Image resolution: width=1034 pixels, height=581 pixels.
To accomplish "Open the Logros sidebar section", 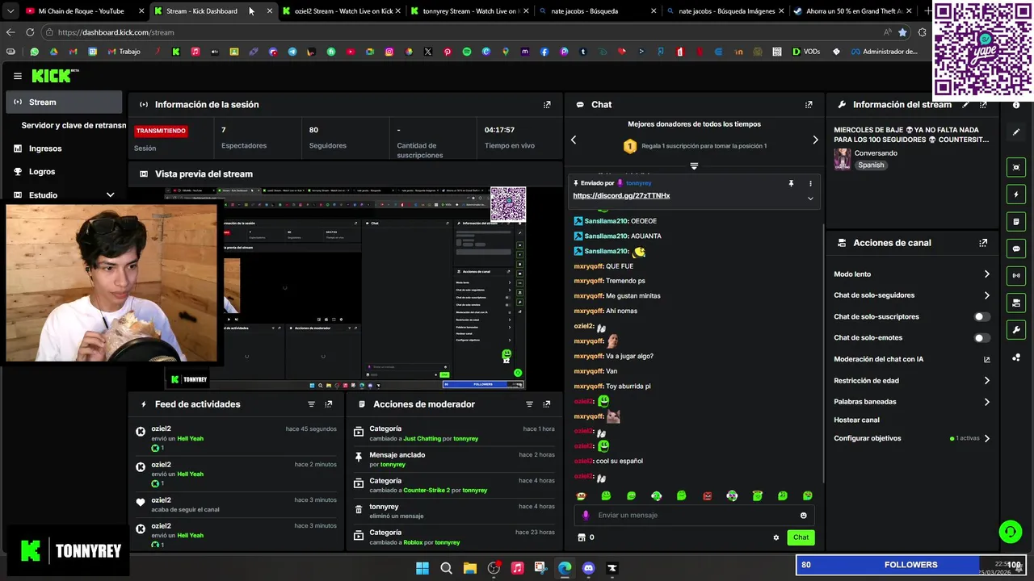I will (x=42, y=172).
